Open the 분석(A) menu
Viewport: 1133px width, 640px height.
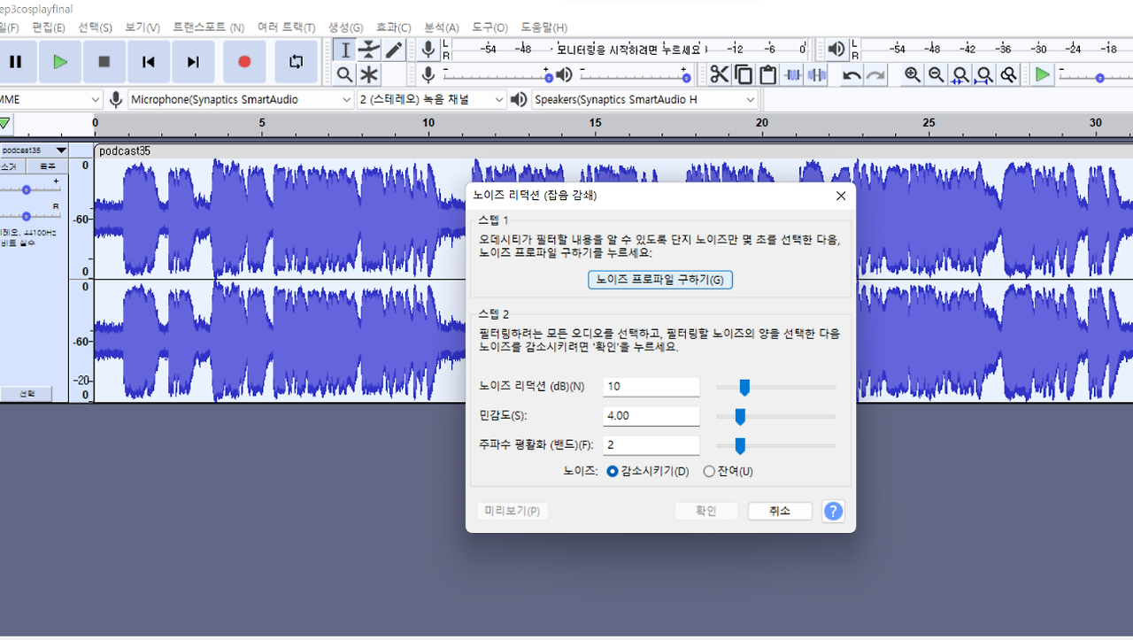tap(442, 27)
